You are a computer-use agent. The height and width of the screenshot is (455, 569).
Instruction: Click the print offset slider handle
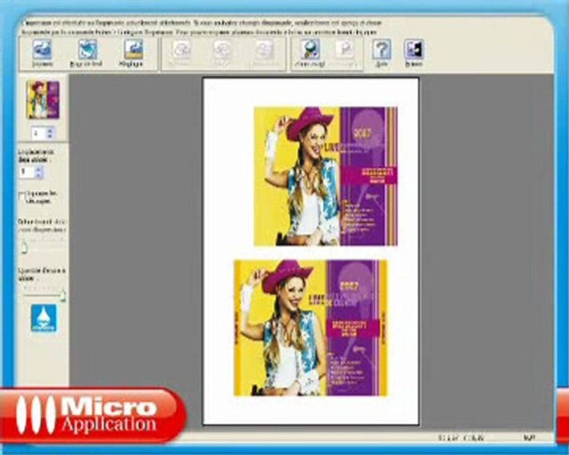[23, 246]
